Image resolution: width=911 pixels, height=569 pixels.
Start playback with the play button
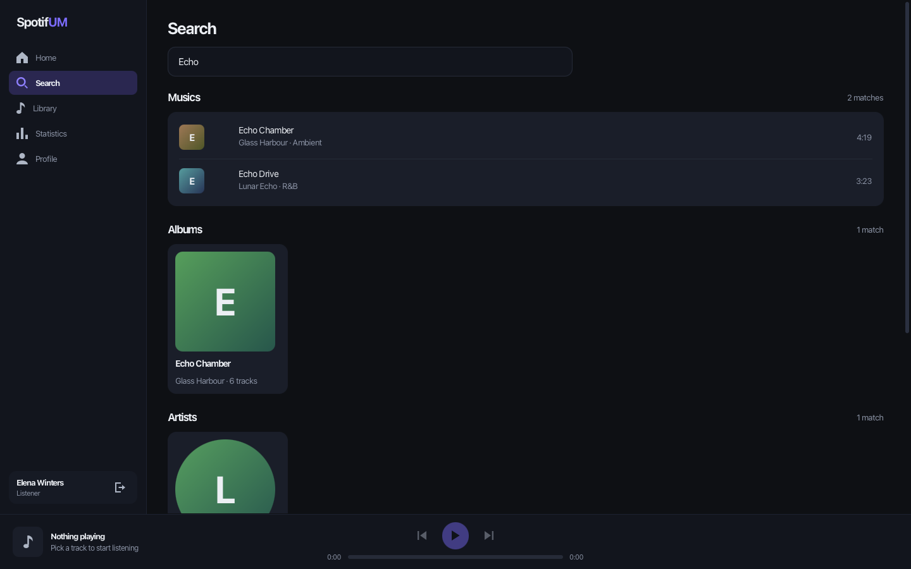pyautogui.click(x=455, y=535)
